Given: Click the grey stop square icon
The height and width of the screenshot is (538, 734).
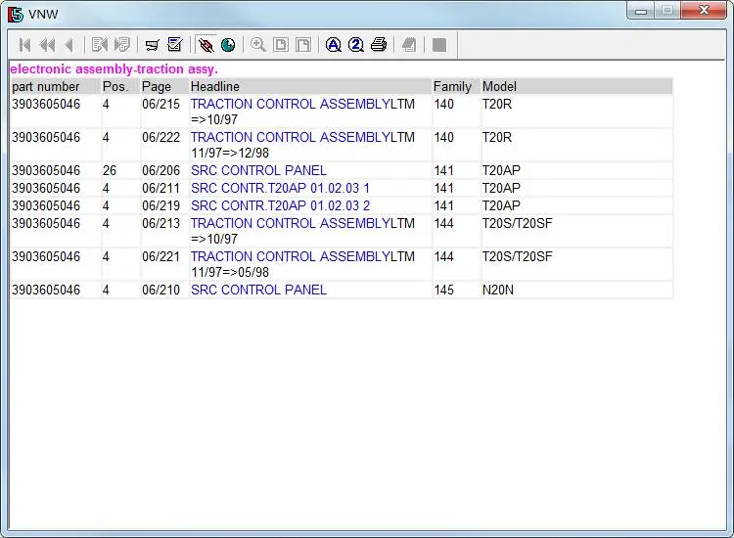Looking at the screenshot, I should 439,45.
